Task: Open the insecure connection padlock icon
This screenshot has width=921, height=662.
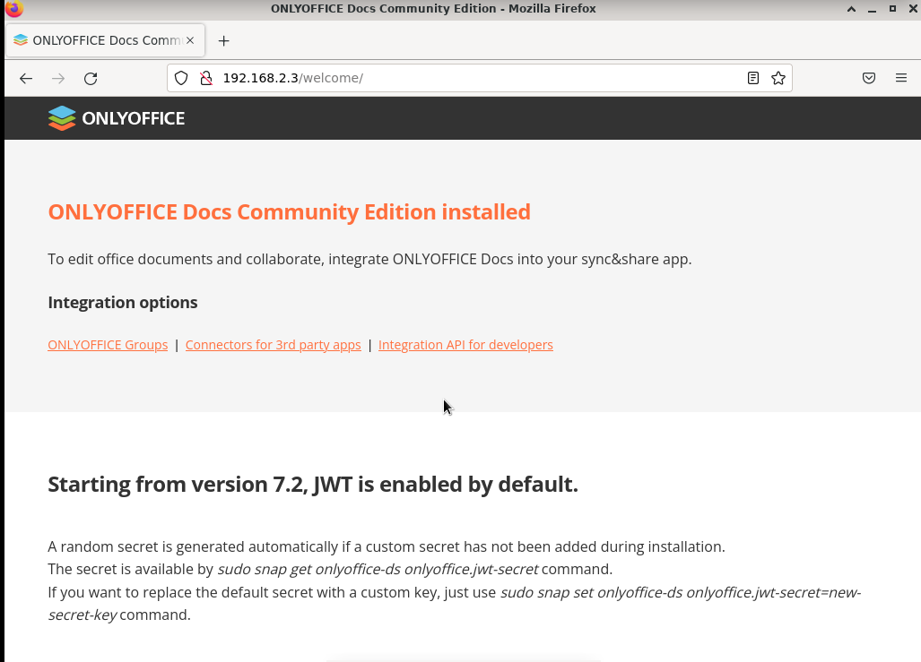Action: coord(206,78)
